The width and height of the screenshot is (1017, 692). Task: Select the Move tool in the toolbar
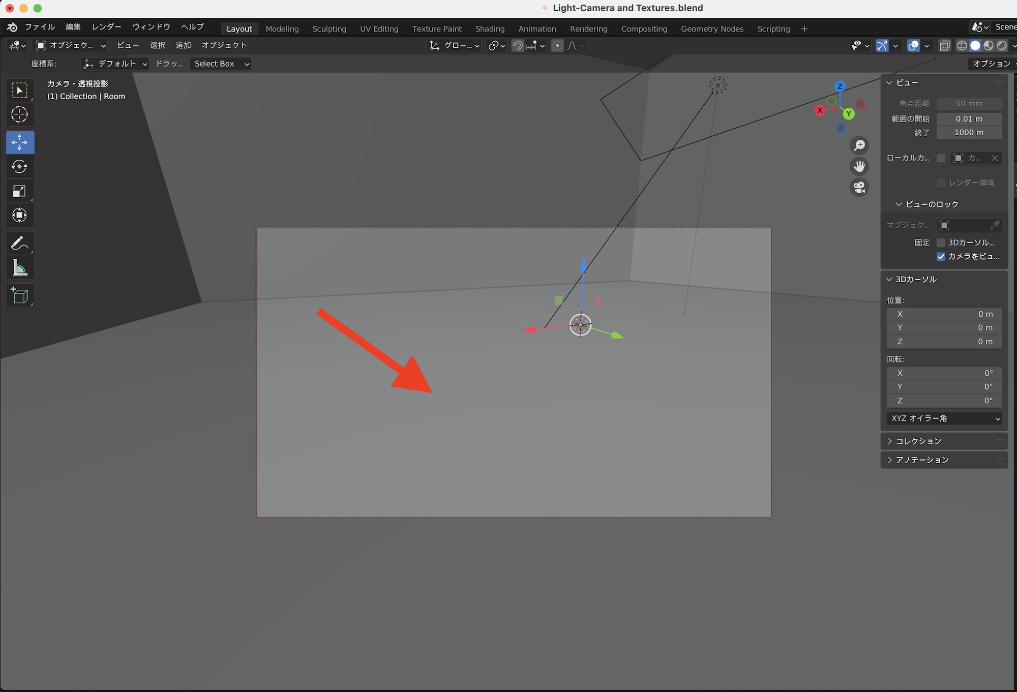point(20,142)
